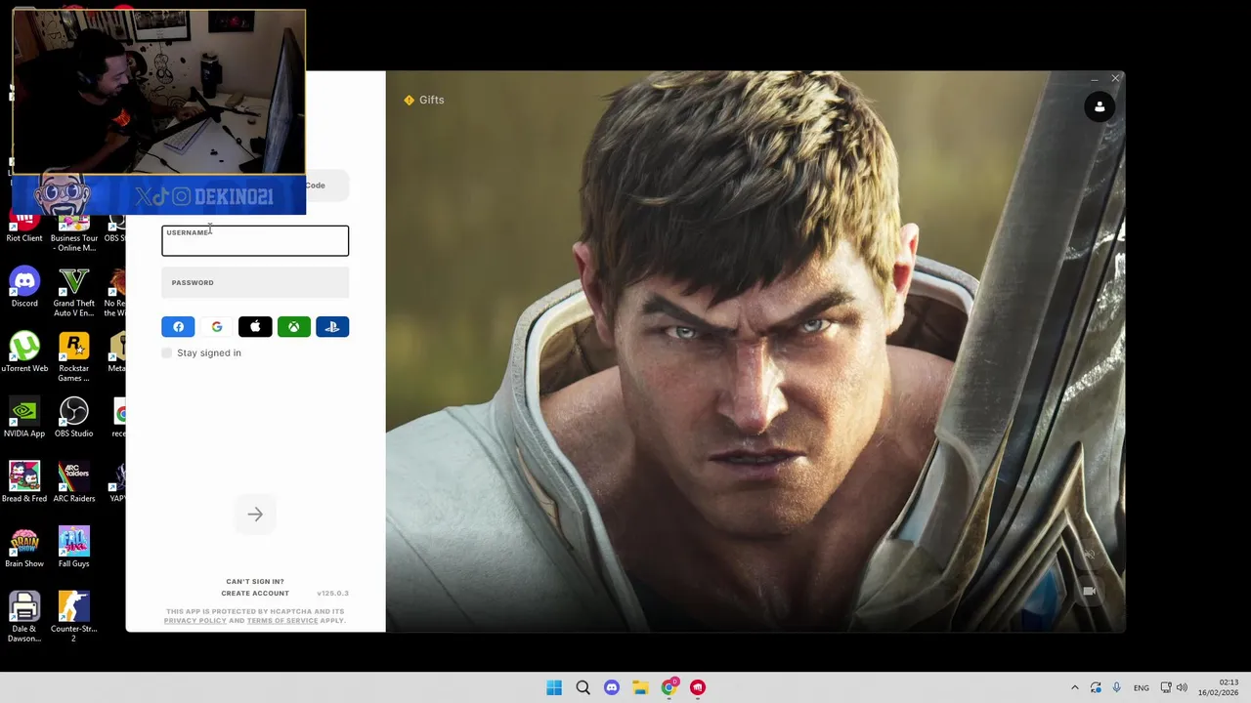This screenshot has height=703, width=1251.
Task: Open the tray network icon
Action: point(1165,687)
